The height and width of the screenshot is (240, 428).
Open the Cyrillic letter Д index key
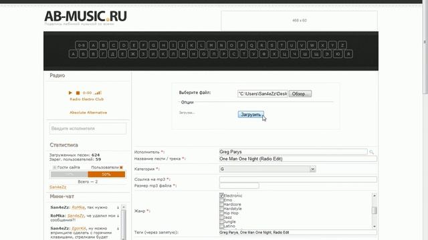pos(112,54)
